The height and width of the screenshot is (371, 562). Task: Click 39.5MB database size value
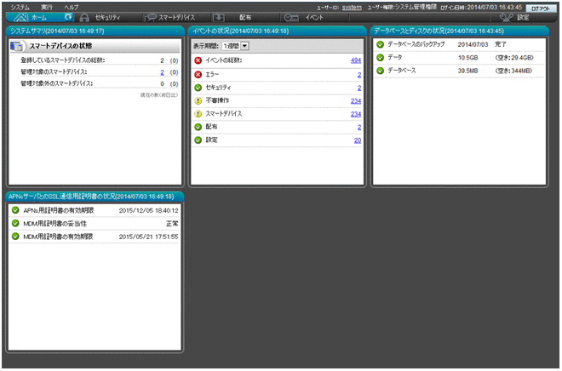[x=467, y=71]
